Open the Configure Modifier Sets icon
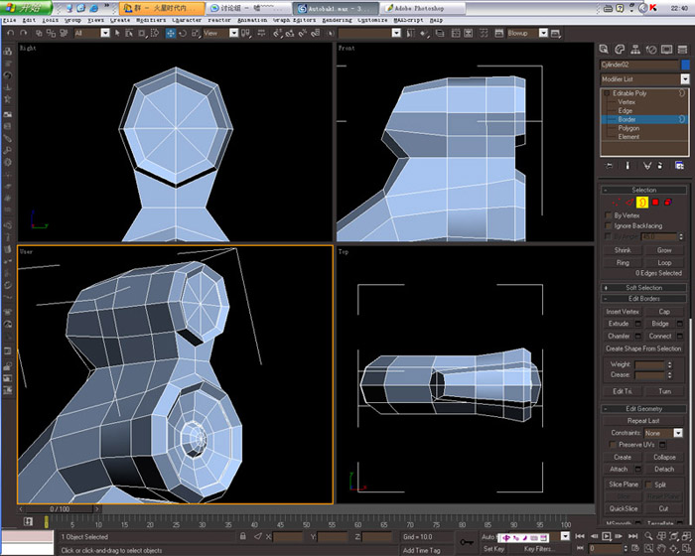 tap(679, 166)
